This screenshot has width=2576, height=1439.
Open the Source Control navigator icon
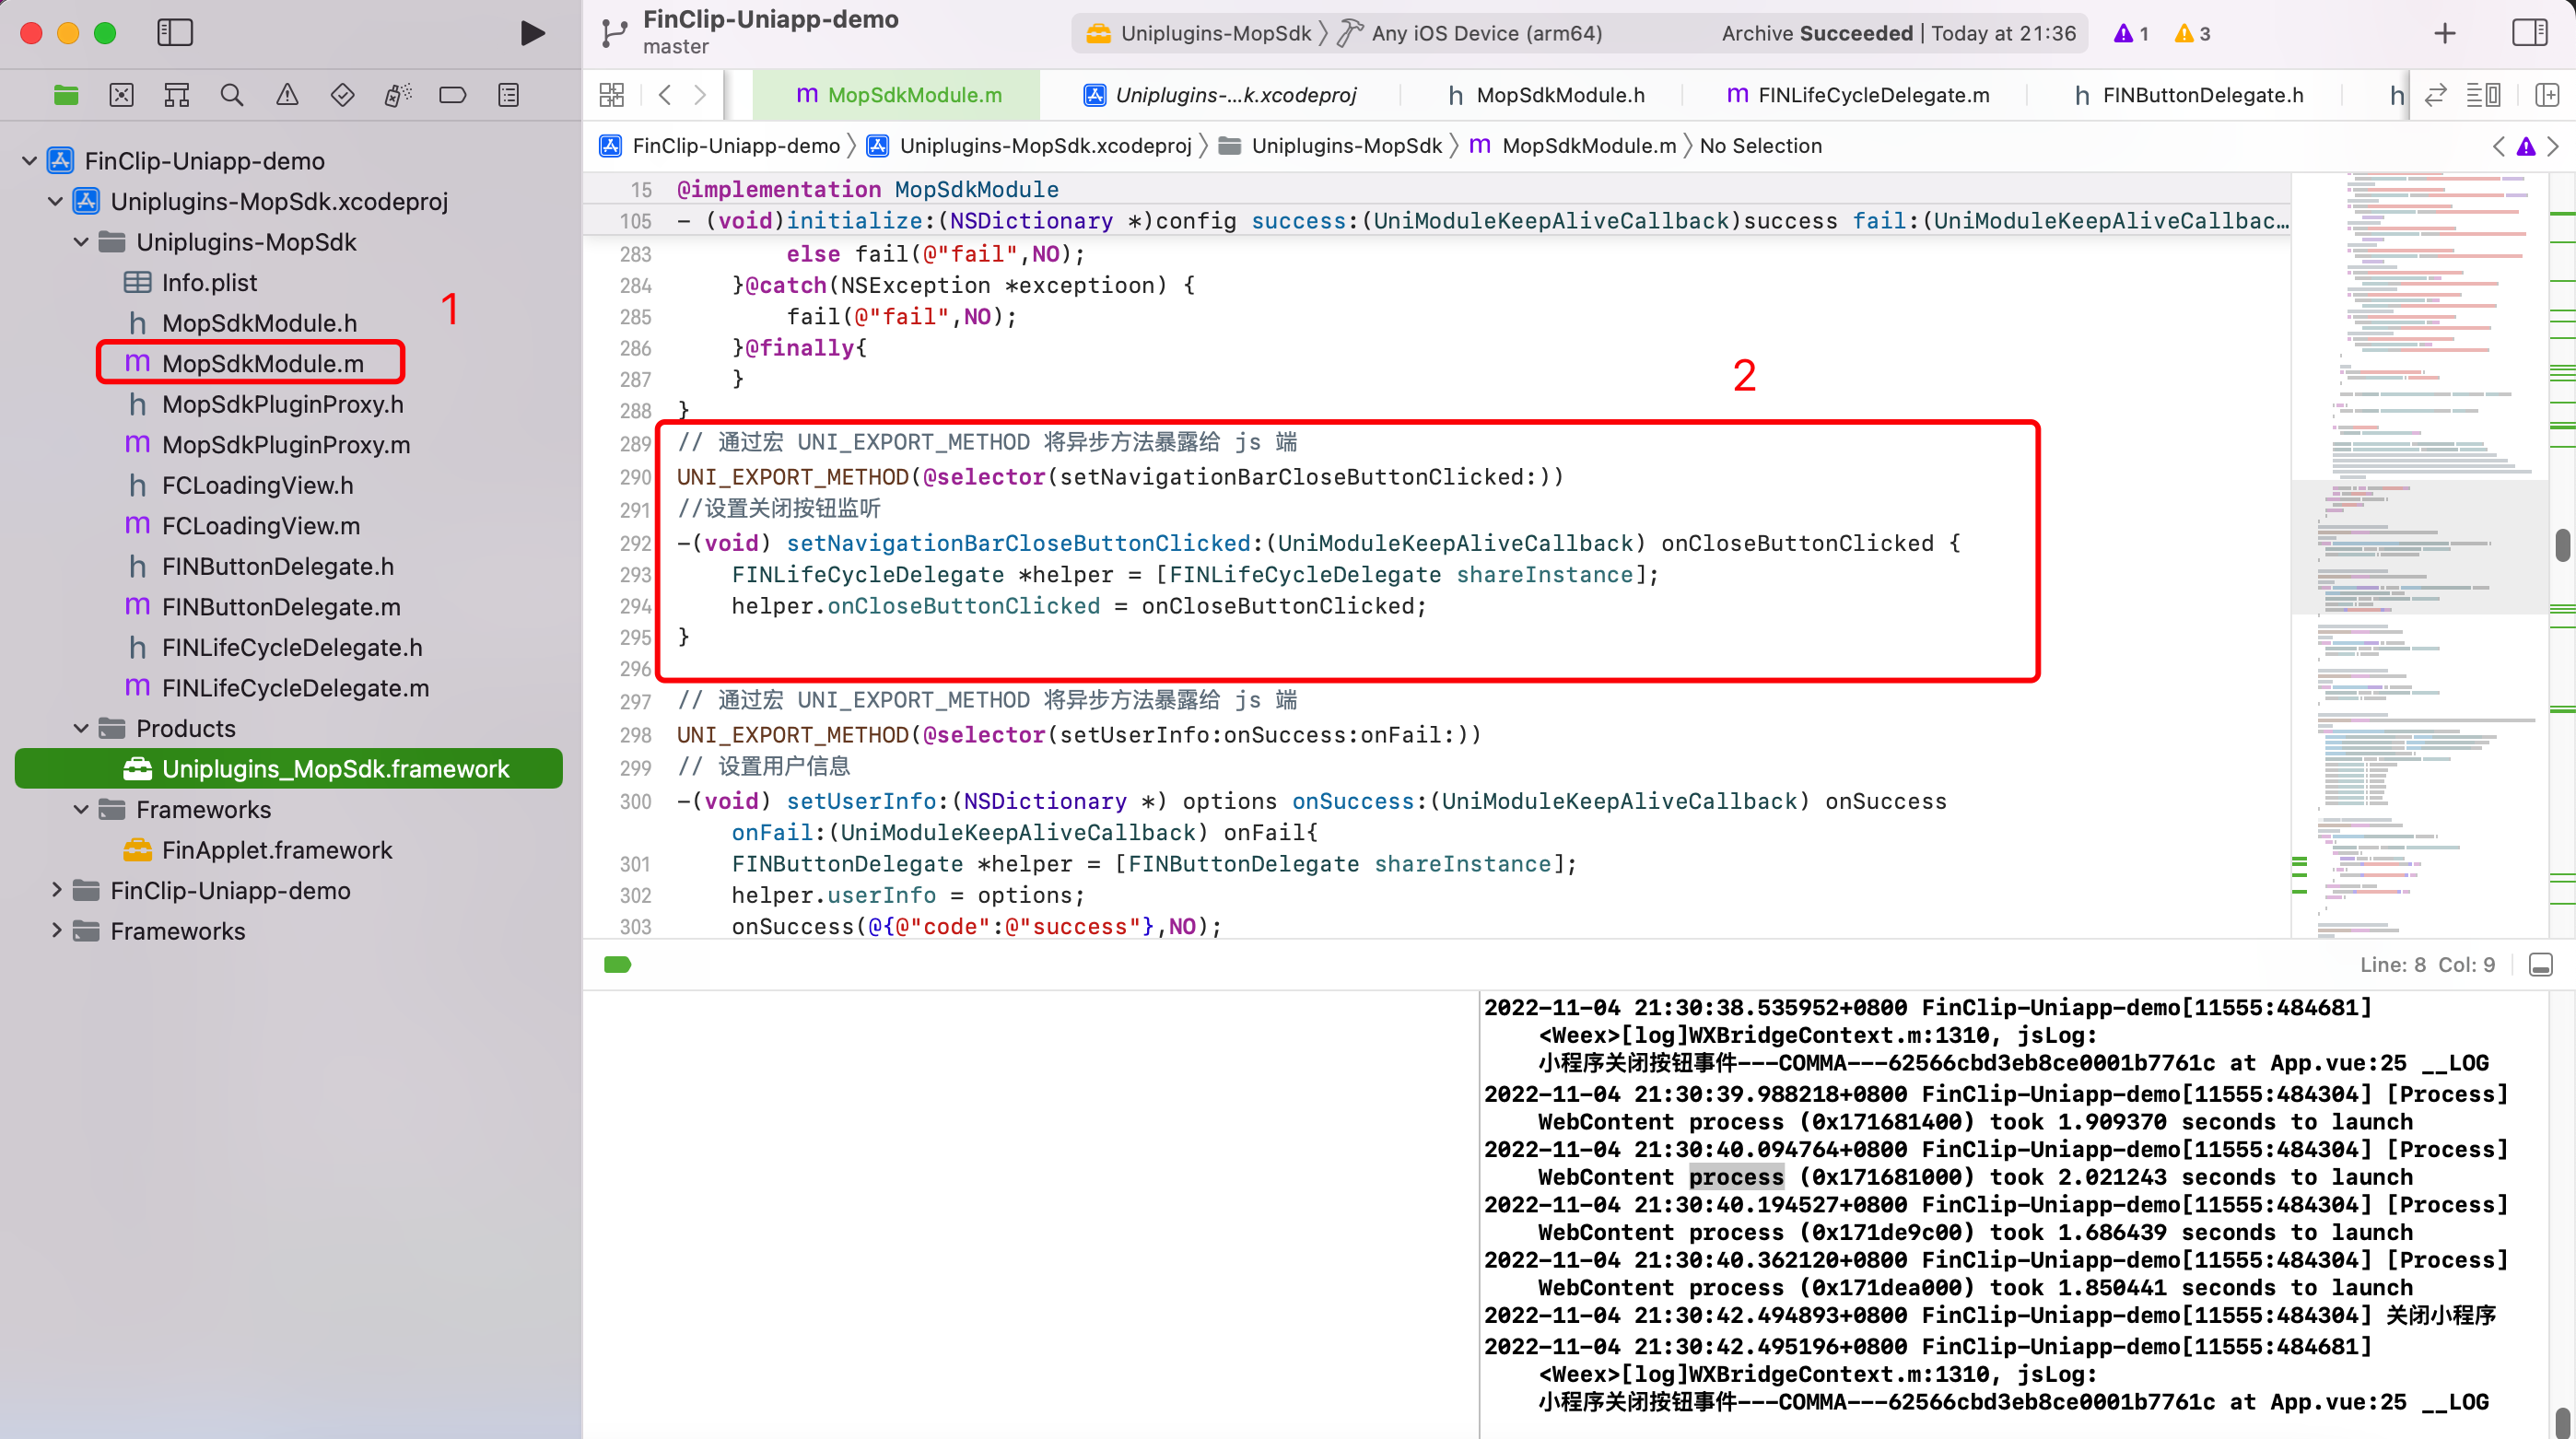tap(121, 95)
